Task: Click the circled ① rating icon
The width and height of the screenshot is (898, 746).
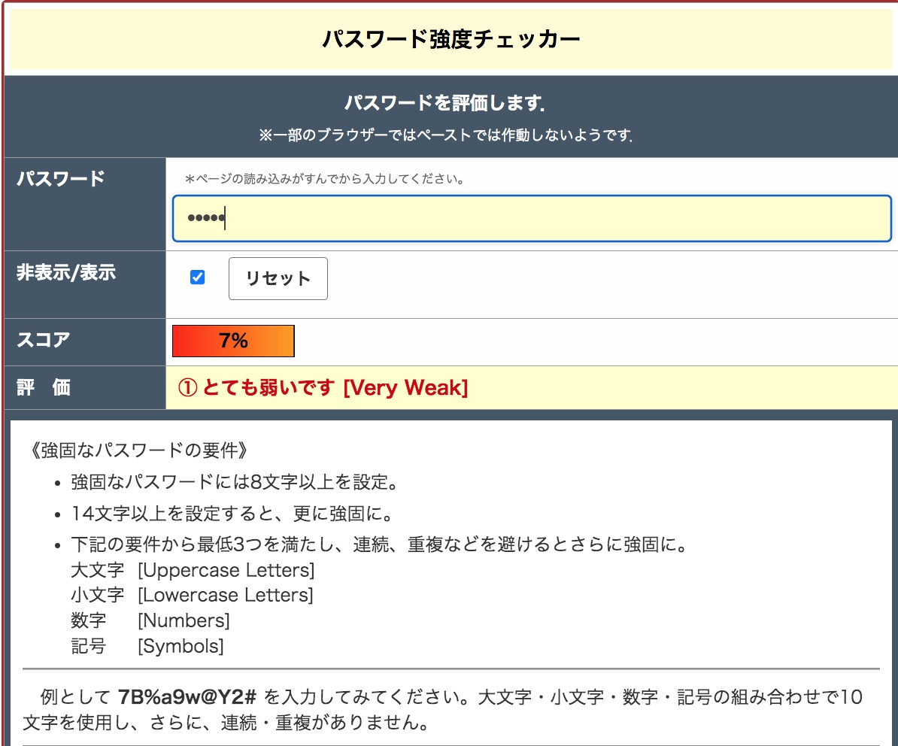Action: coord(187,388)
